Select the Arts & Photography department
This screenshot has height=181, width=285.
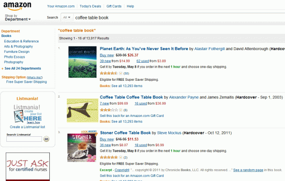point(19,46)
